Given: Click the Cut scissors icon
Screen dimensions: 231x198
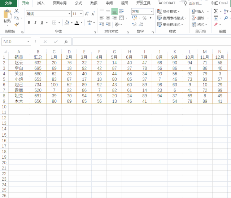Looking at the screenshot, I should pos(17,11).
